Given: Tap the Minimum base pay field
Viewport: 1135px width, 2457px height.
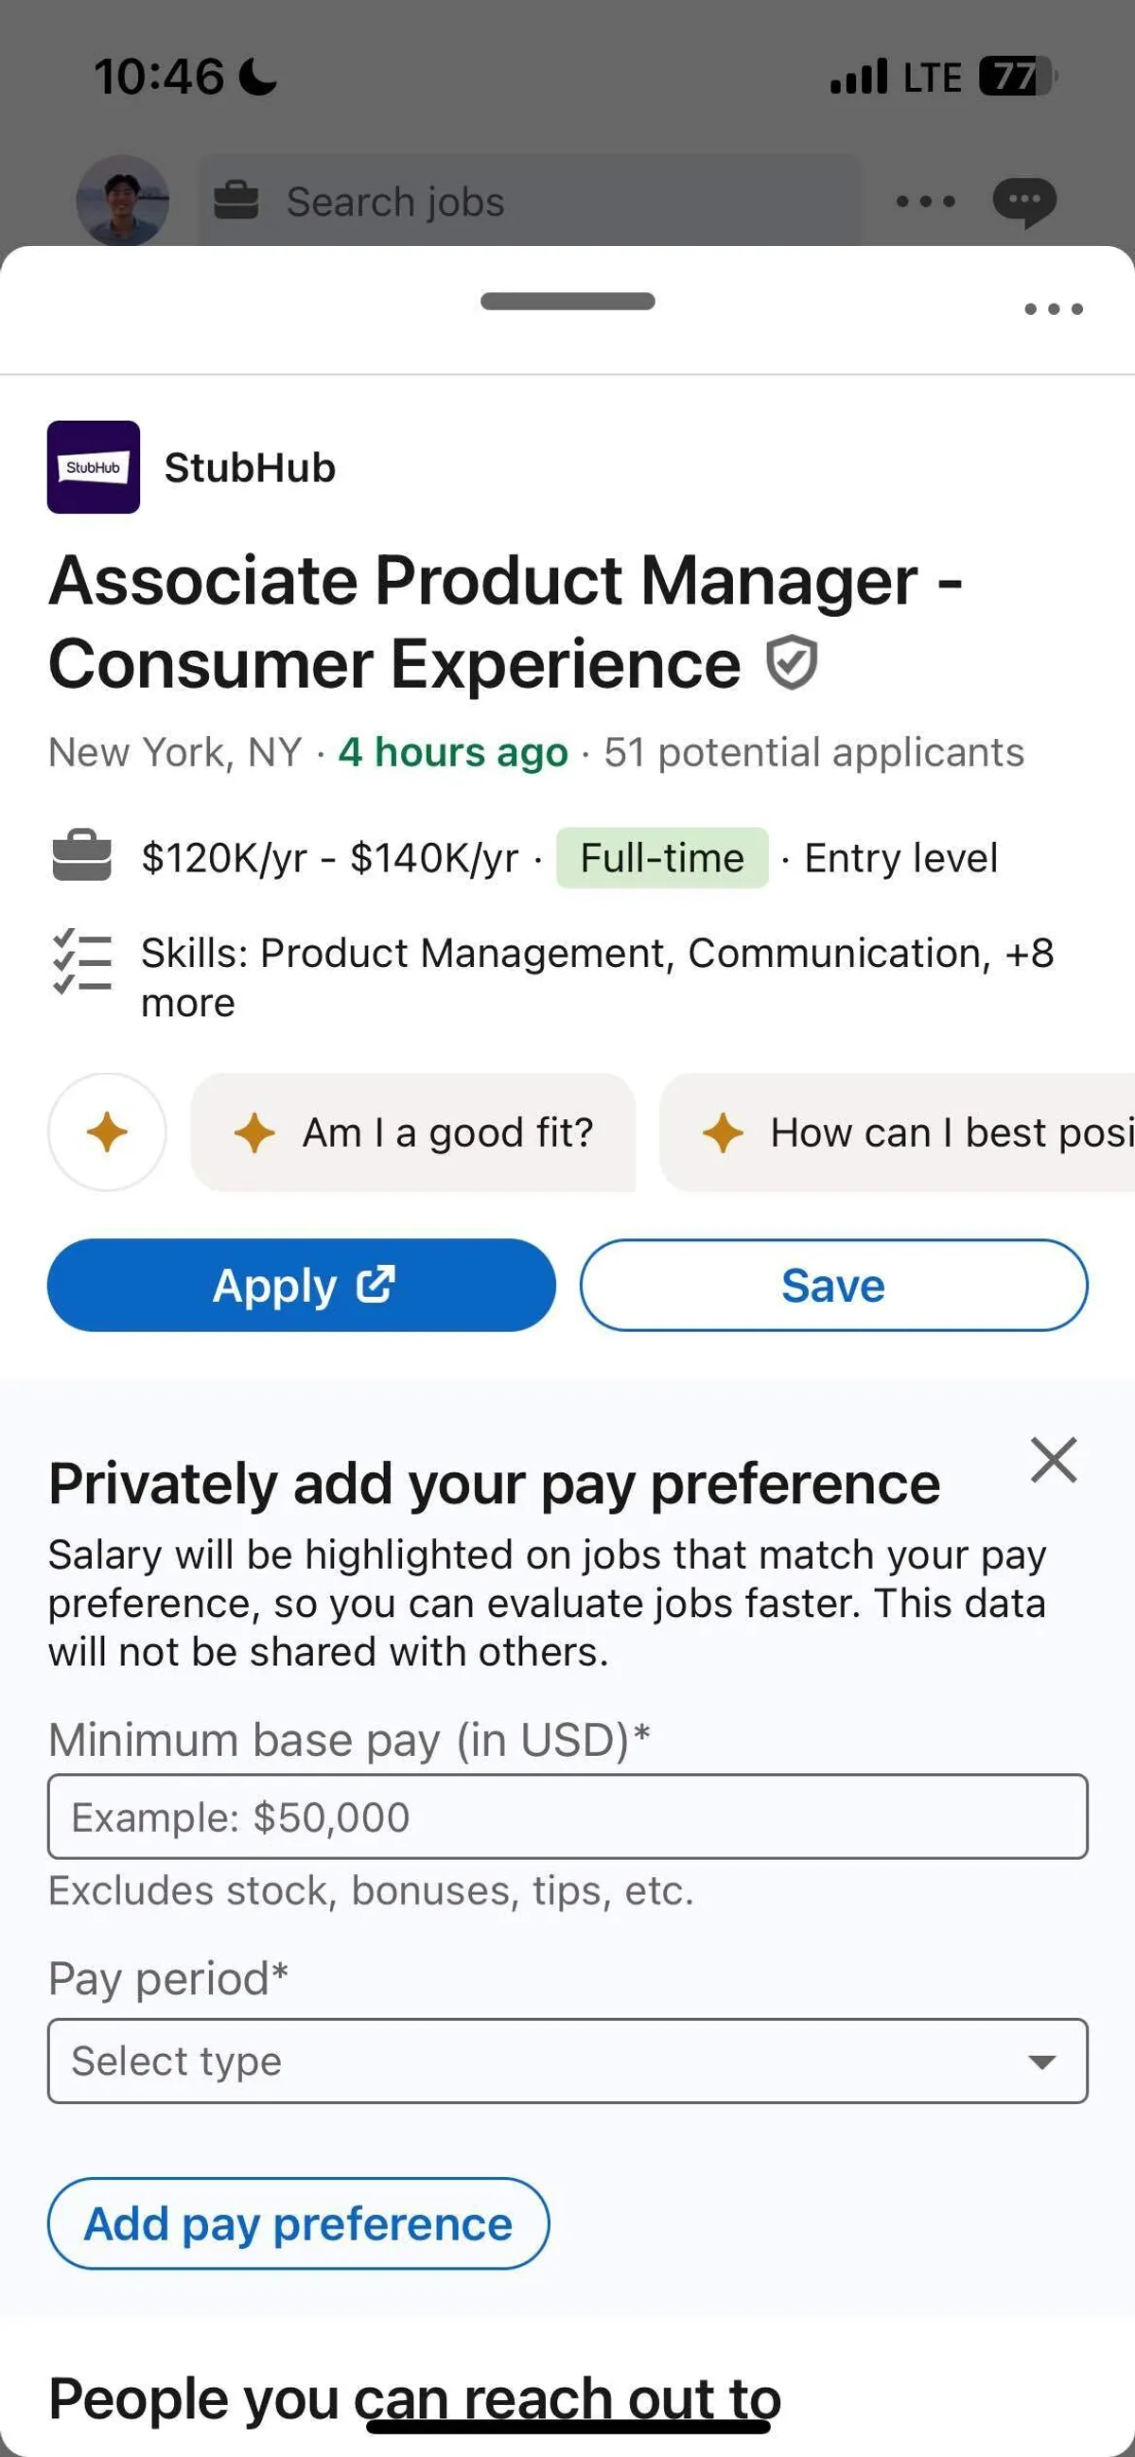Looking at the screenshot, I should pos(567,1817).
